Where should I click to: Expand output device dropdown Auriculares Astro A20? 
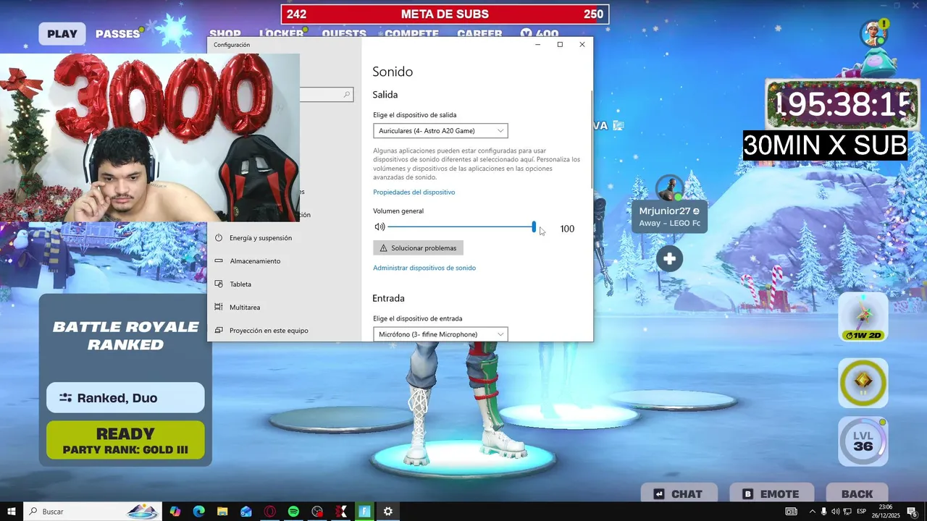[x=440, y=131]
